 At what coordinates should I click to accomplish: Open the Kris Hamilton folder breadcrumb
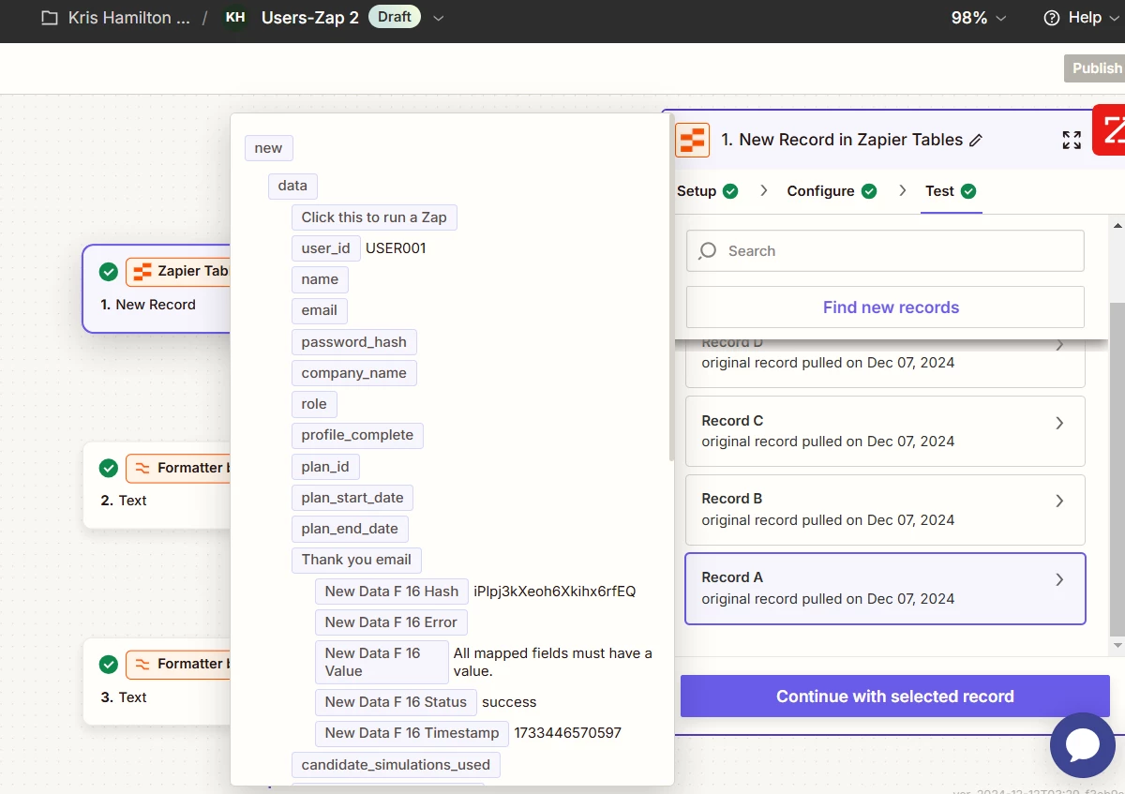coord(49,18)
